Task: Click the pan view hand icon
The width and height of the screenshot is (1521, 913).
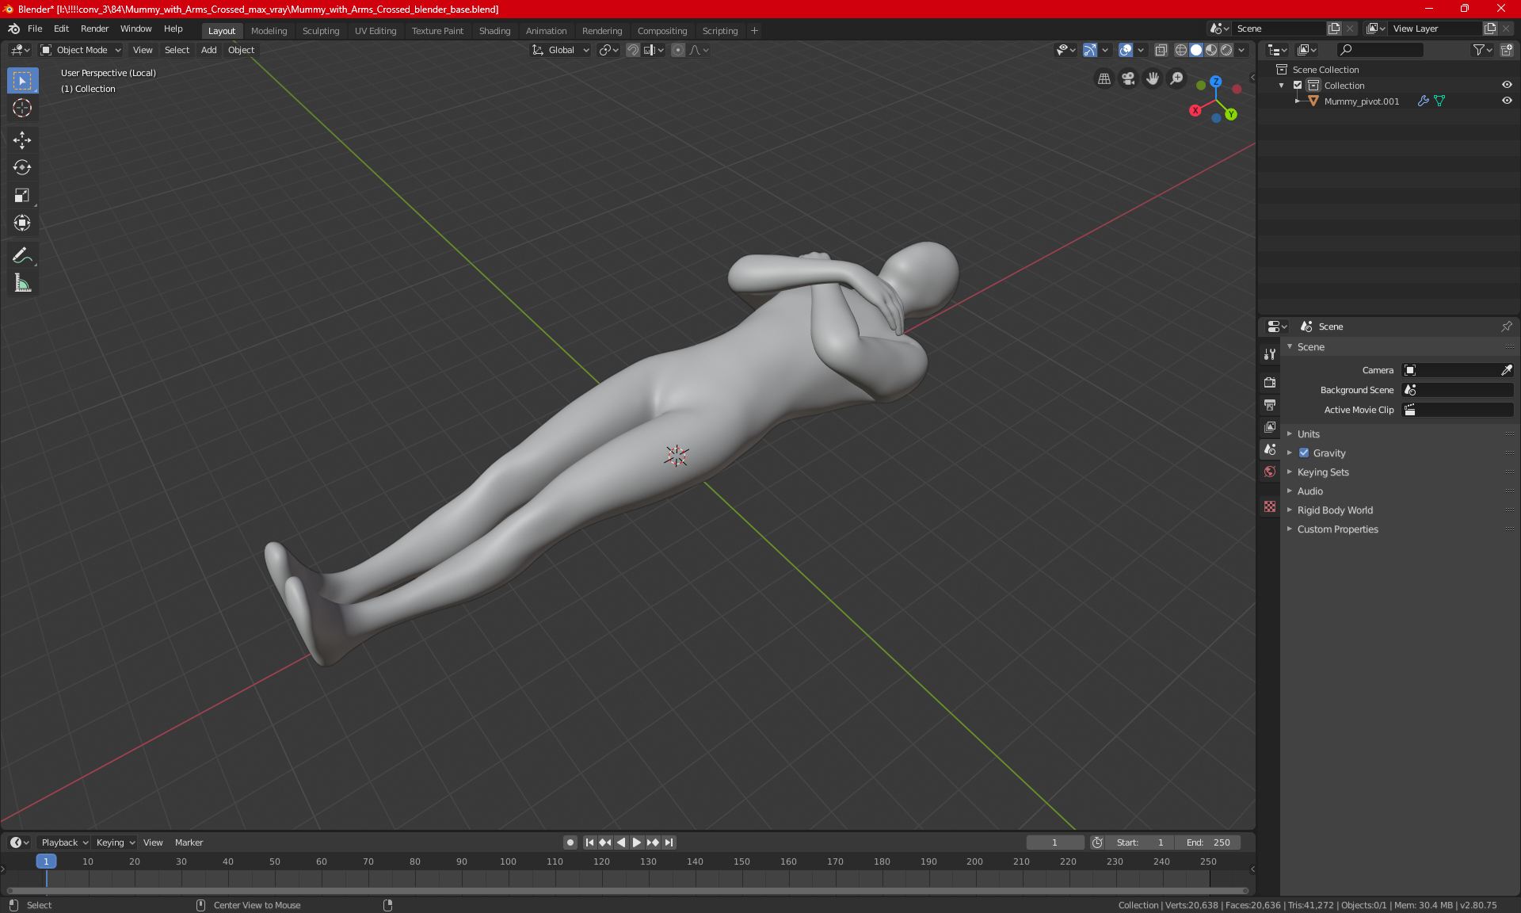Action: tap(1153, 78)
